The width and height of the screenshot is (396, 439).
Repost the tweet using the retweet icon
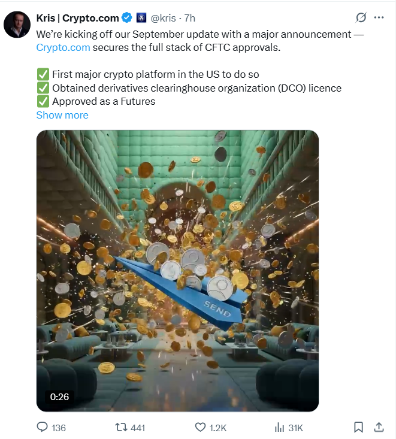point(121,428)
